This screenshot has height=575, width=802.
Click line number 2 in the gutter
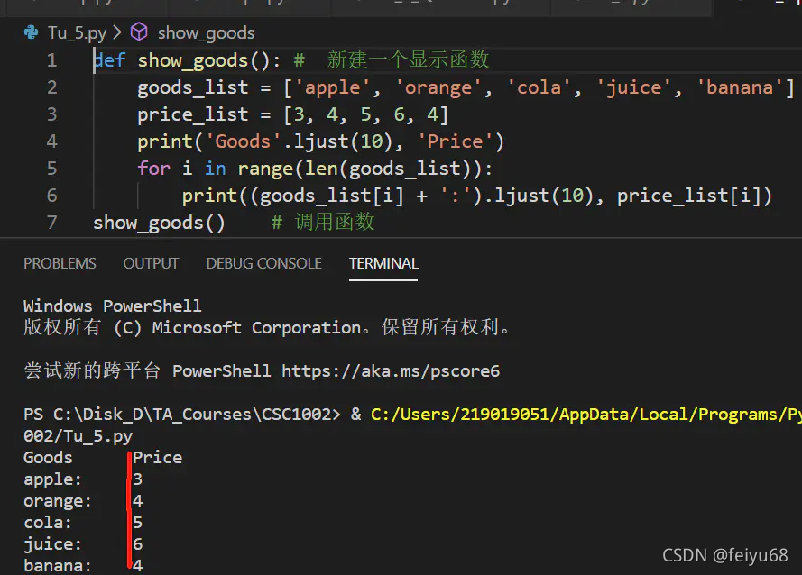[x=52, y=87]
